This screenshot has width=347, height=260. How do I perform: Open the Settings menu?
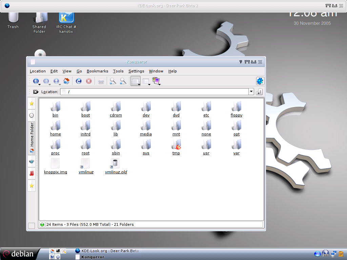[136, 71]
